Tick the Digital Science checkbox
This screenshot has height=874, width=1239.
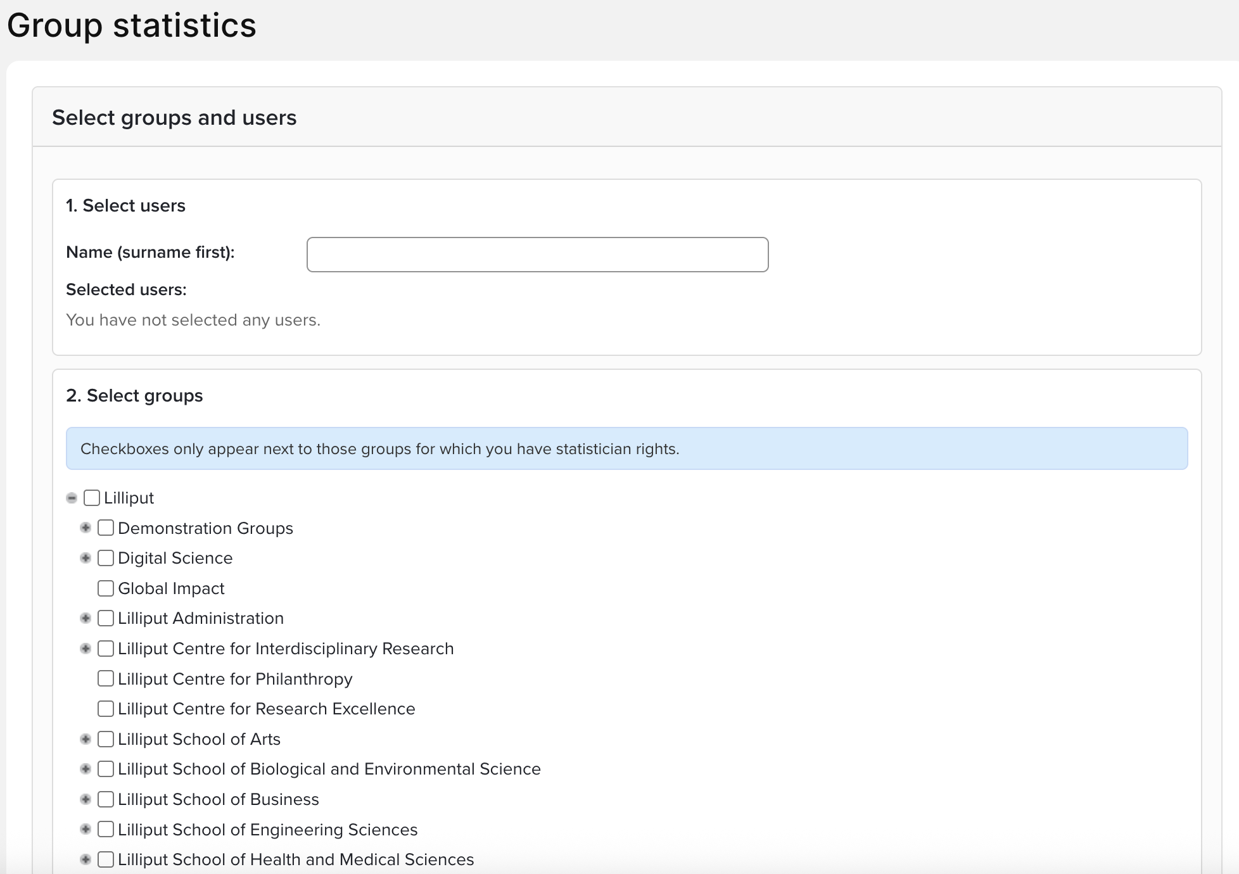pos(106,558)
